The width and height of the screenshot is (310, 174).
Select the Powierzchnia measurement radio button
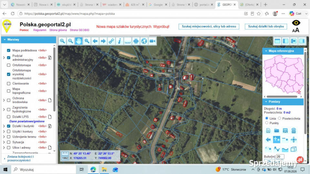tap(280, 118)
